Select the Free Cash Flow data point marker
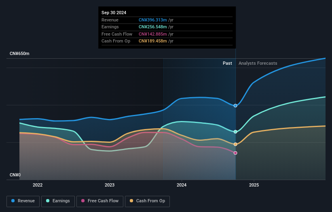Image resolution: width=332 pixels, height=212 pixels. tap(235, 153)
